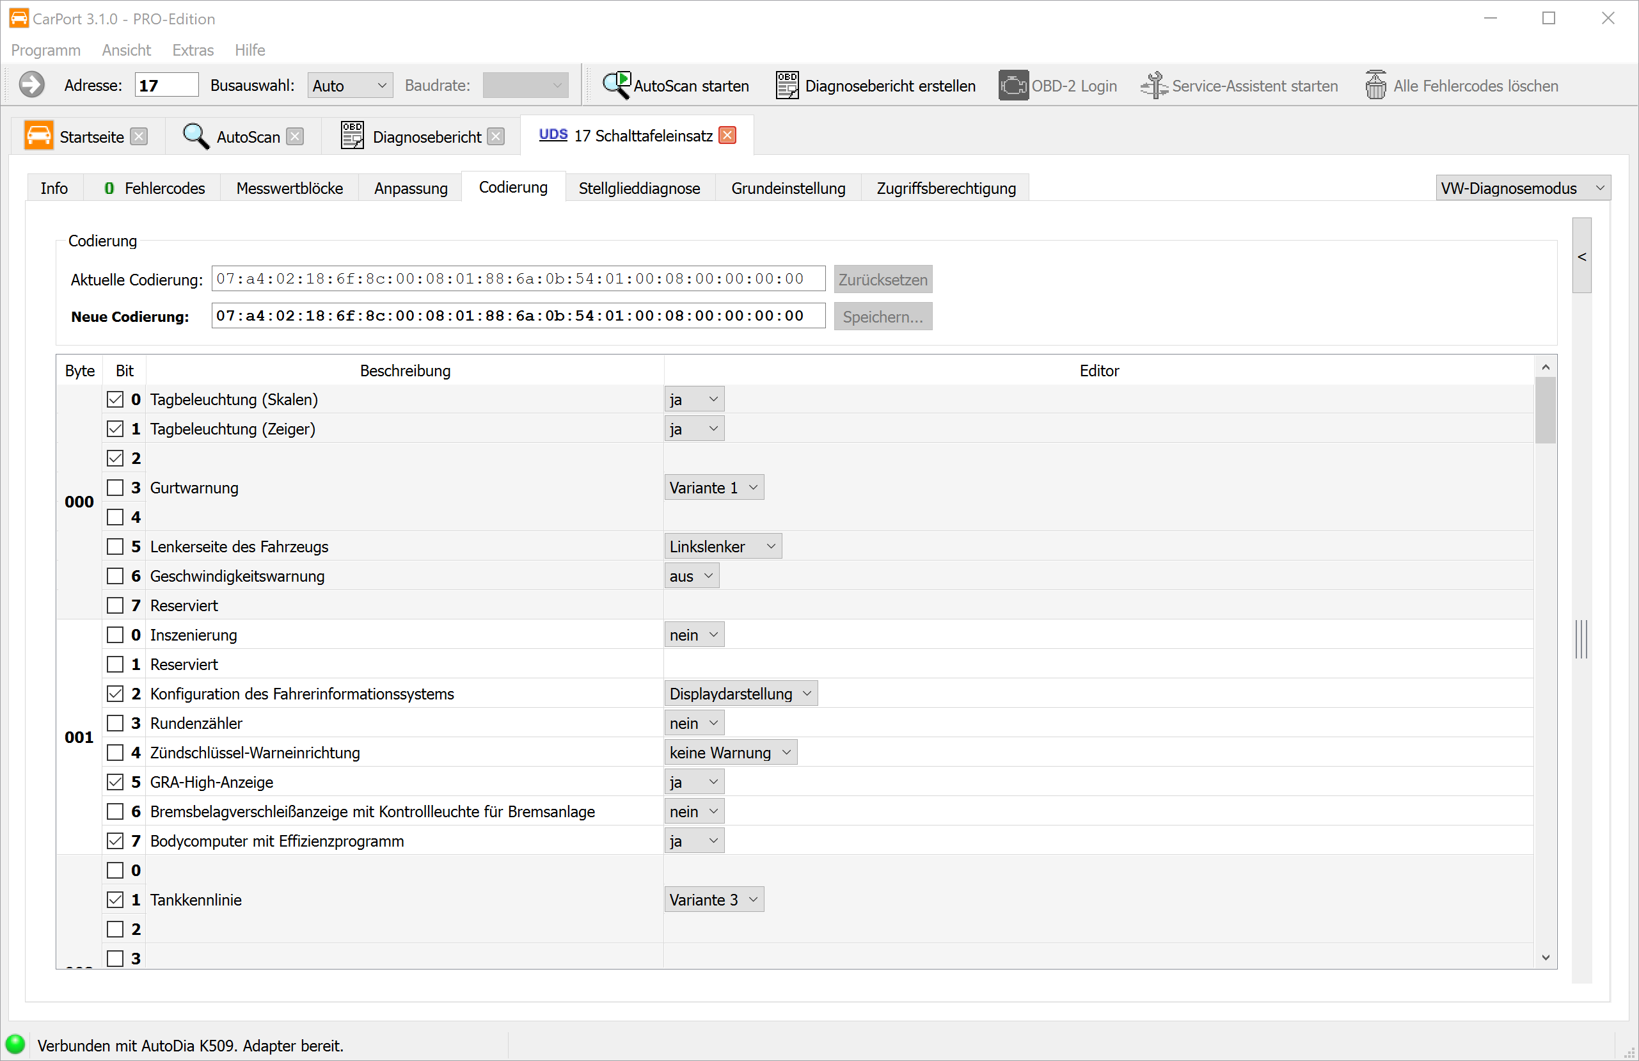Click the Diagnosebericht erstellen icon
The height and width of the screenshot is (1061, 1639).
coord(787,86)
